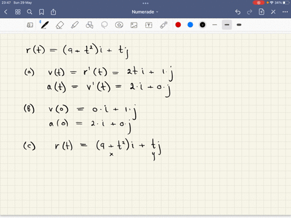Bookmark the current page
This screenshot has height=218, width=291.
tap(41, 12)
